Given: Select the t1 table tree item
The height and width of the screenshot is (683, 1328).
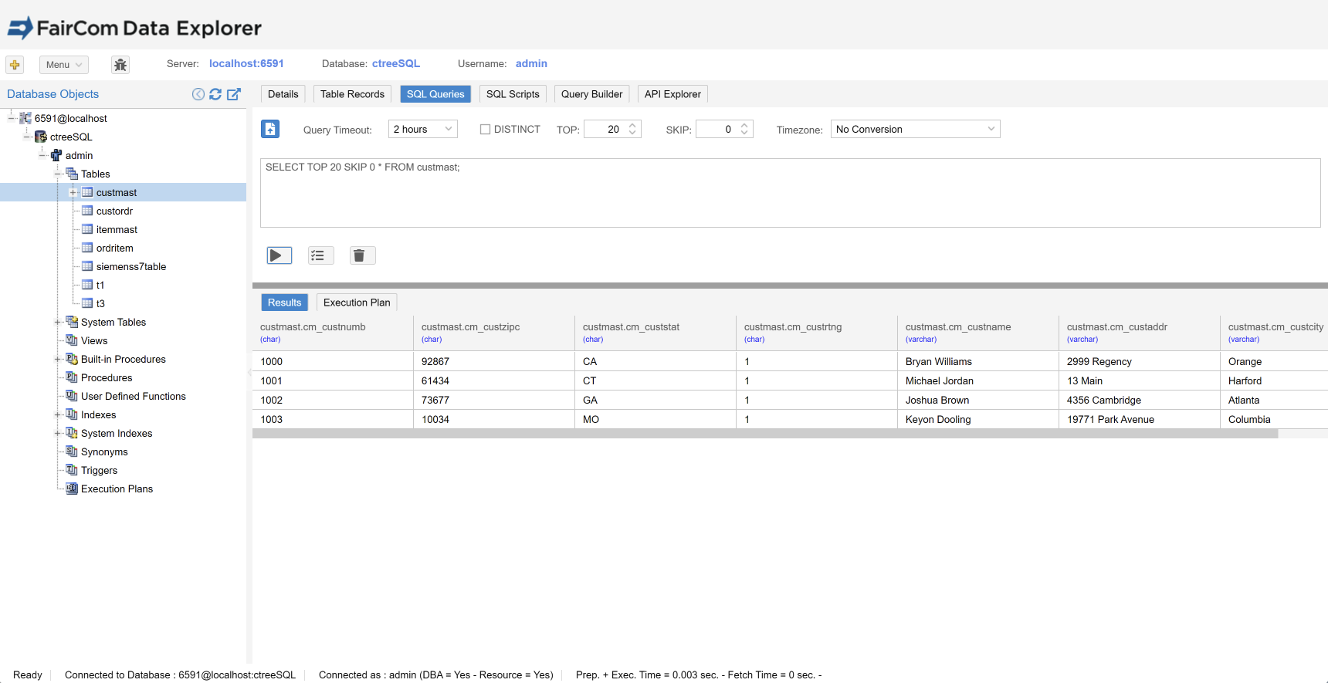Looking at the screenshot, I should [x=100, y=285].
